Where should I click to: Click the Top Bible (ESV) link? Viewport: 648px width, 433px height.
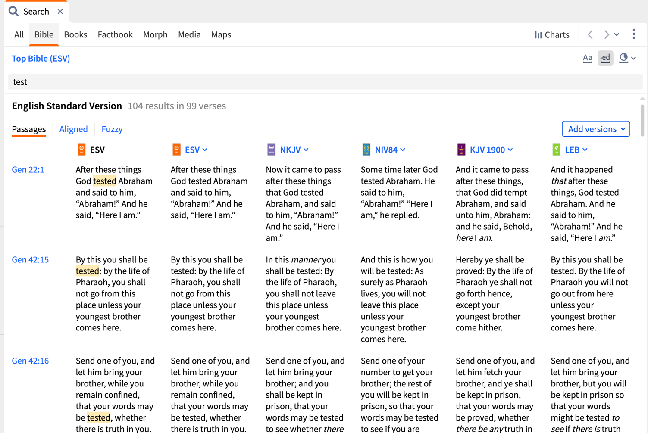[x=41, y=58]
